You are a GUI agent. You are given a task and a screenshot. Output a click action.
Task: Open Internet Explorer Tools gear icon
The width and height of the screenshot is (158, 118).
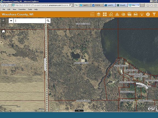(156, 5)
